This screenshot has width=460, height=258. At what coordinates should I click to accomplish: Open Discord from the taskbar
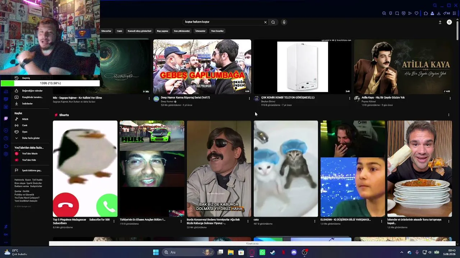point(294,252)
